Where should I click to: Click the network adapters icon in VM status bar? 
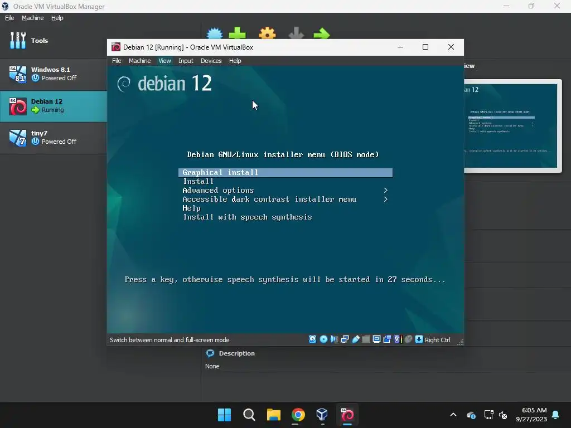point(345,339)
